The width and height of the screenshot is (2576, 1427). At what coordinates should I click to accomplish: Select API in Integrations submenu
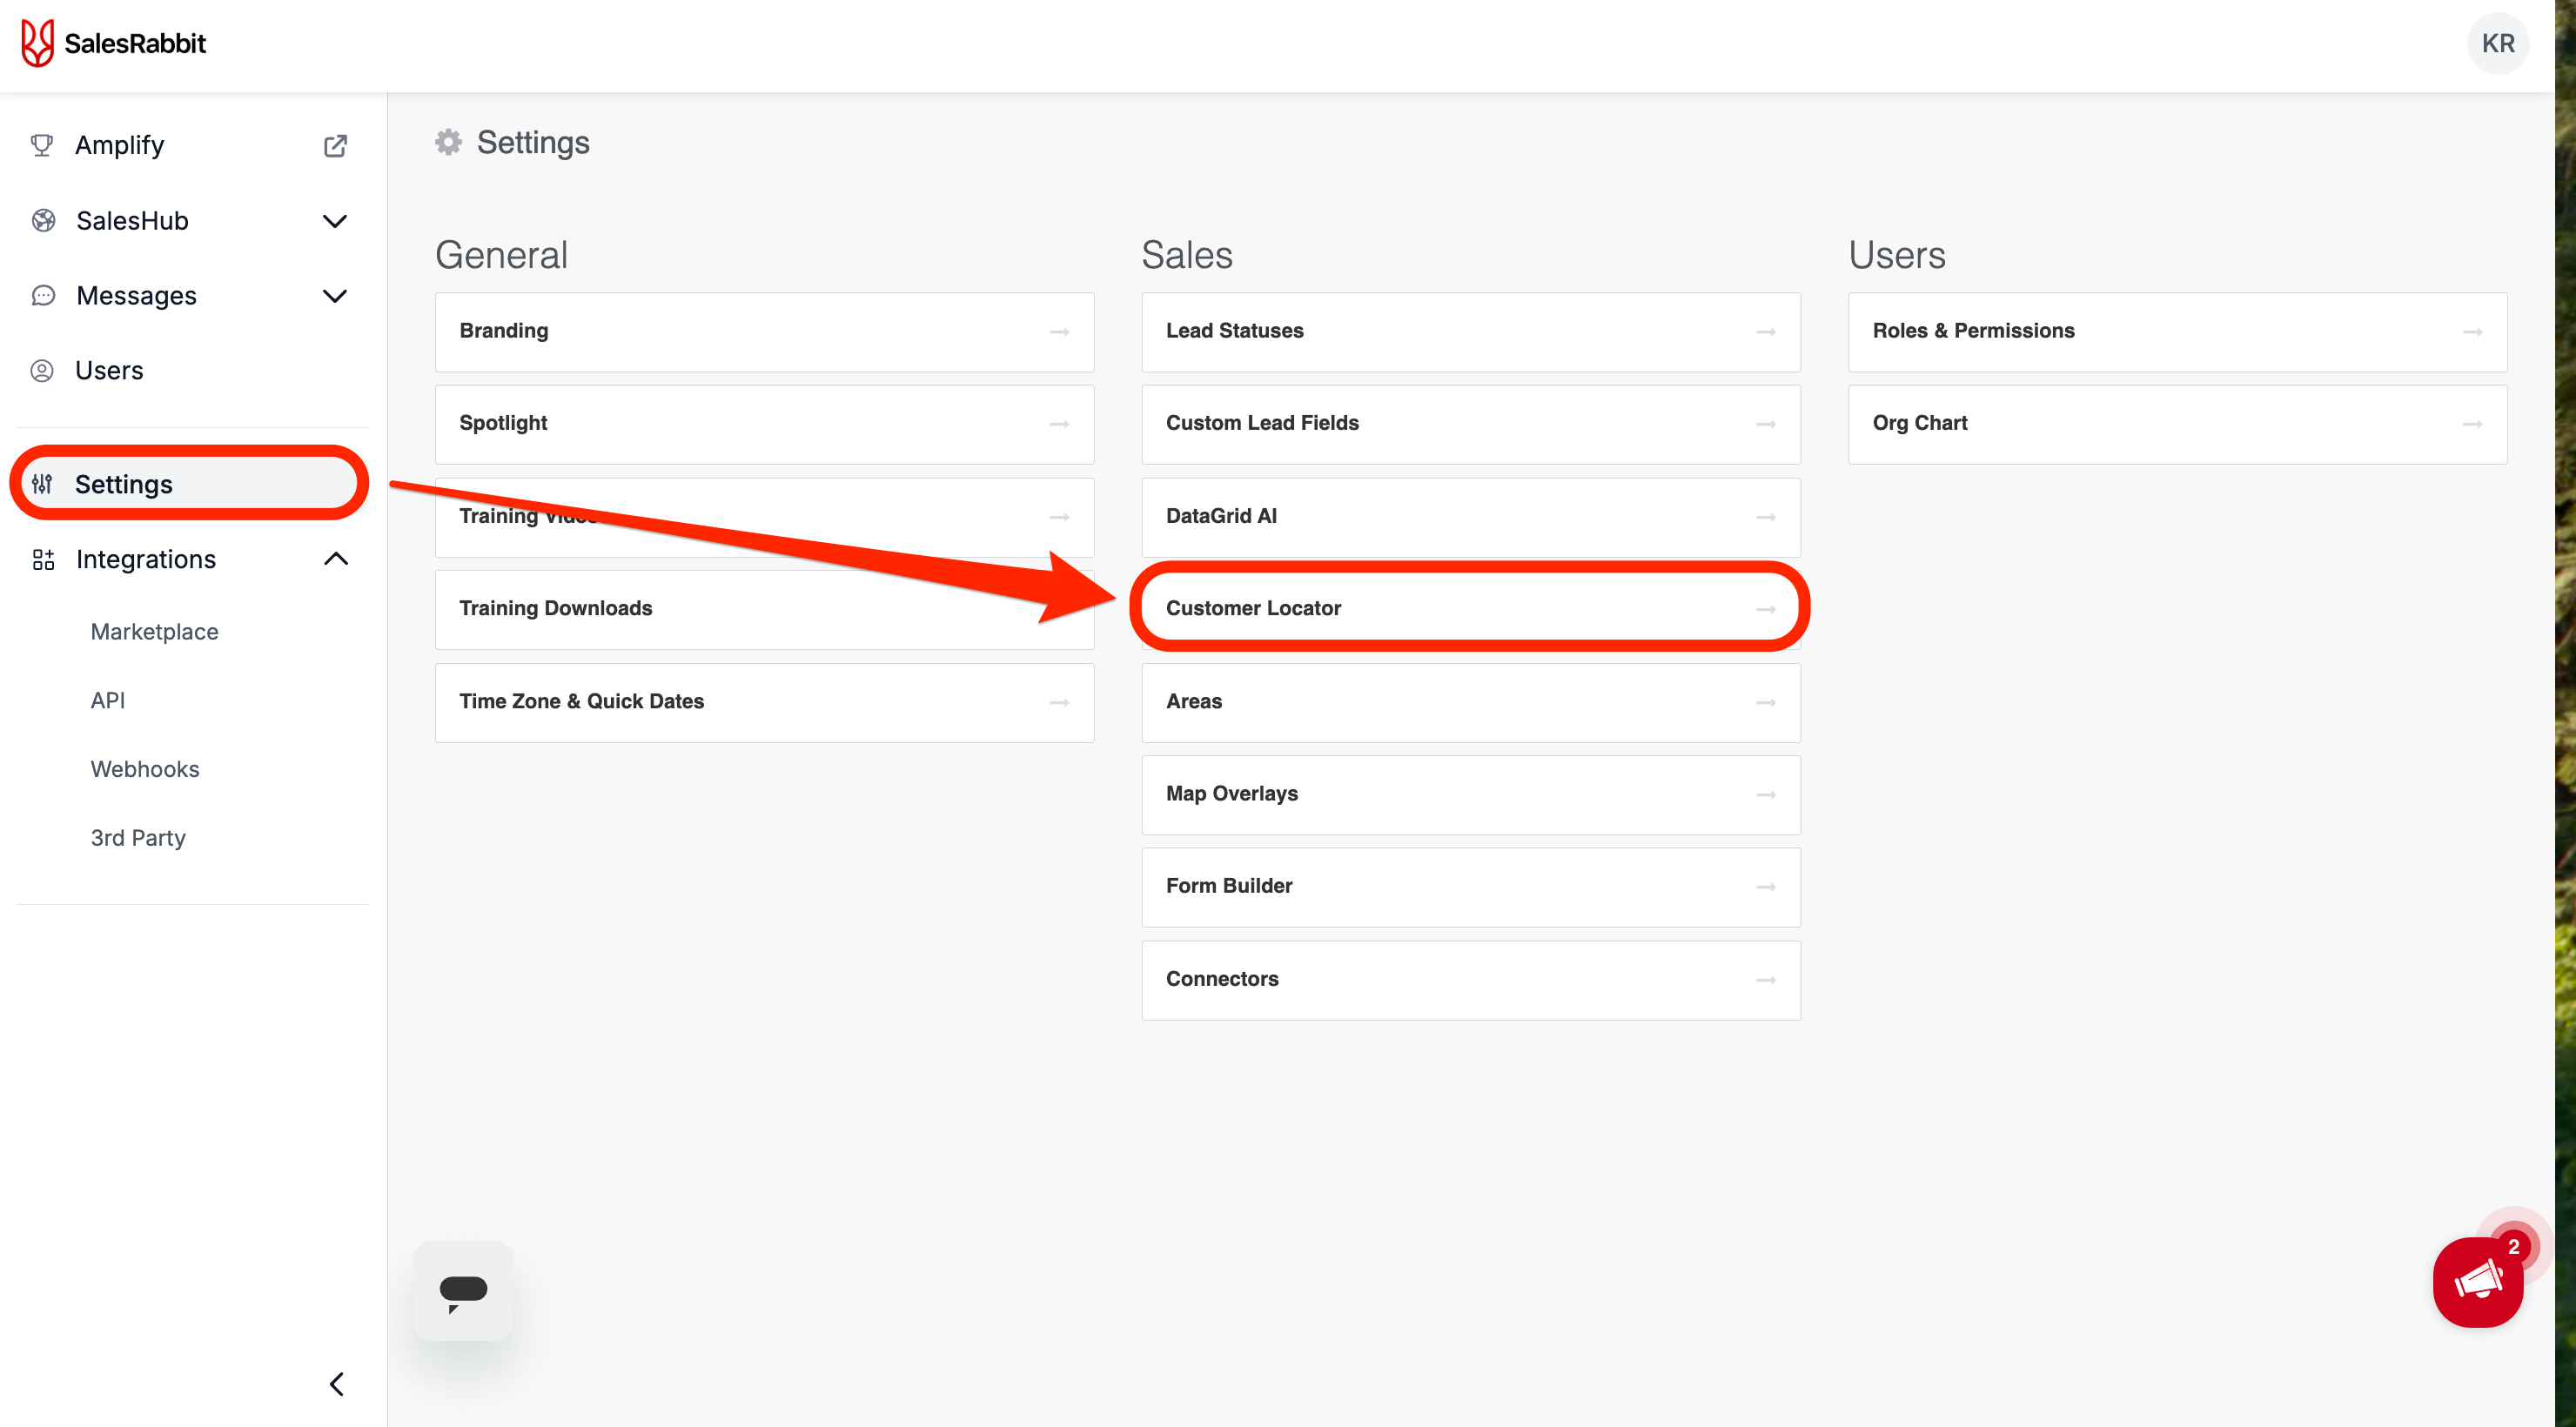(x=108, y=700)
